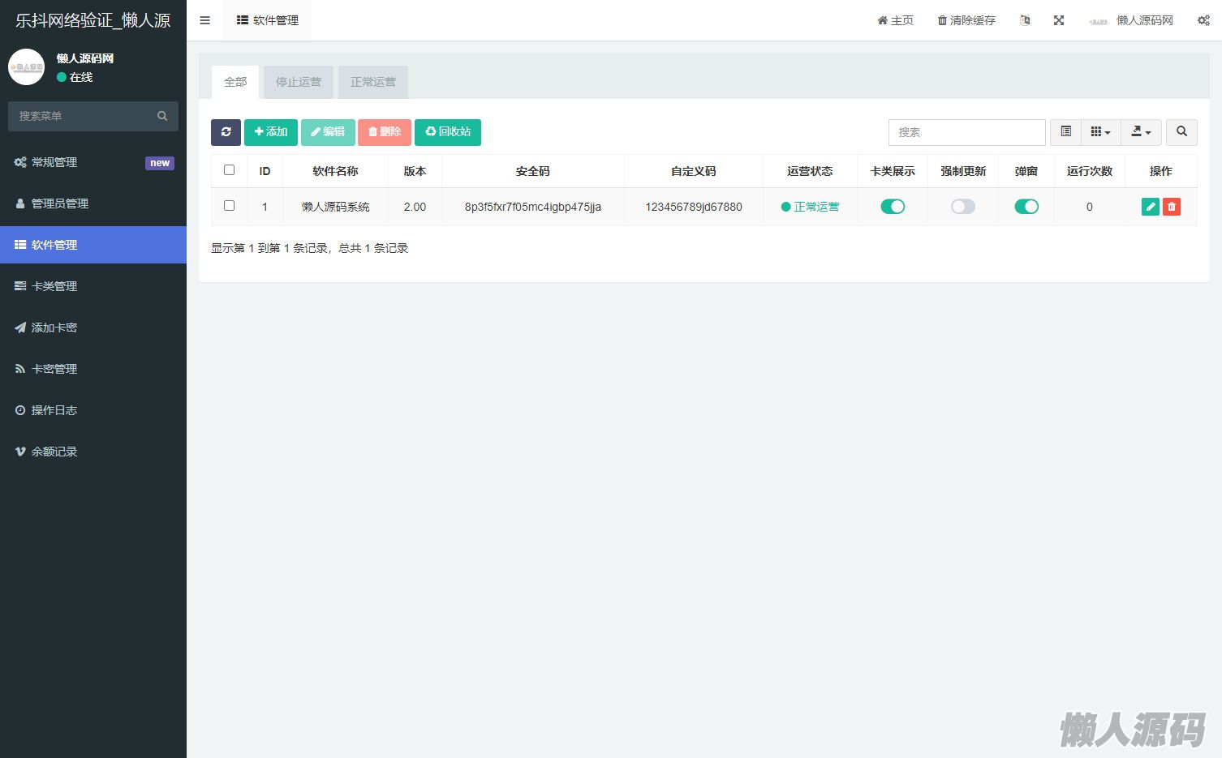Click the 添加 button
This screenshot has height=758, width=1222.
[x=271, y=132]
